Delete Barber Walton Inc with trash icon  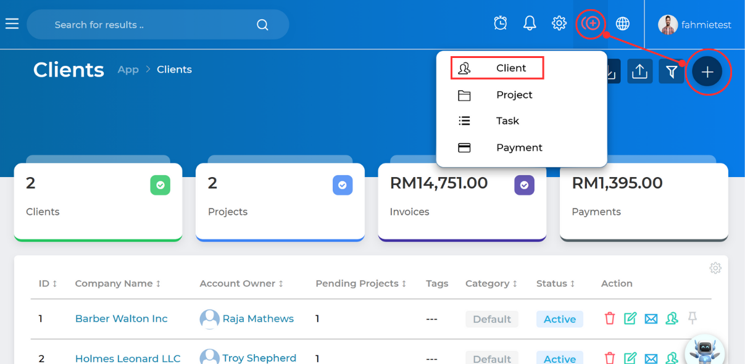tap(610, 318)
